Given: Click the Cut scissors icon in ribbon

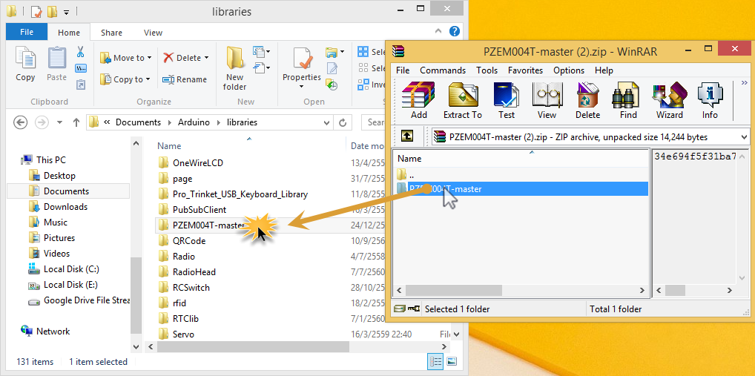Looking at the screenshot, I should (80, 51).
